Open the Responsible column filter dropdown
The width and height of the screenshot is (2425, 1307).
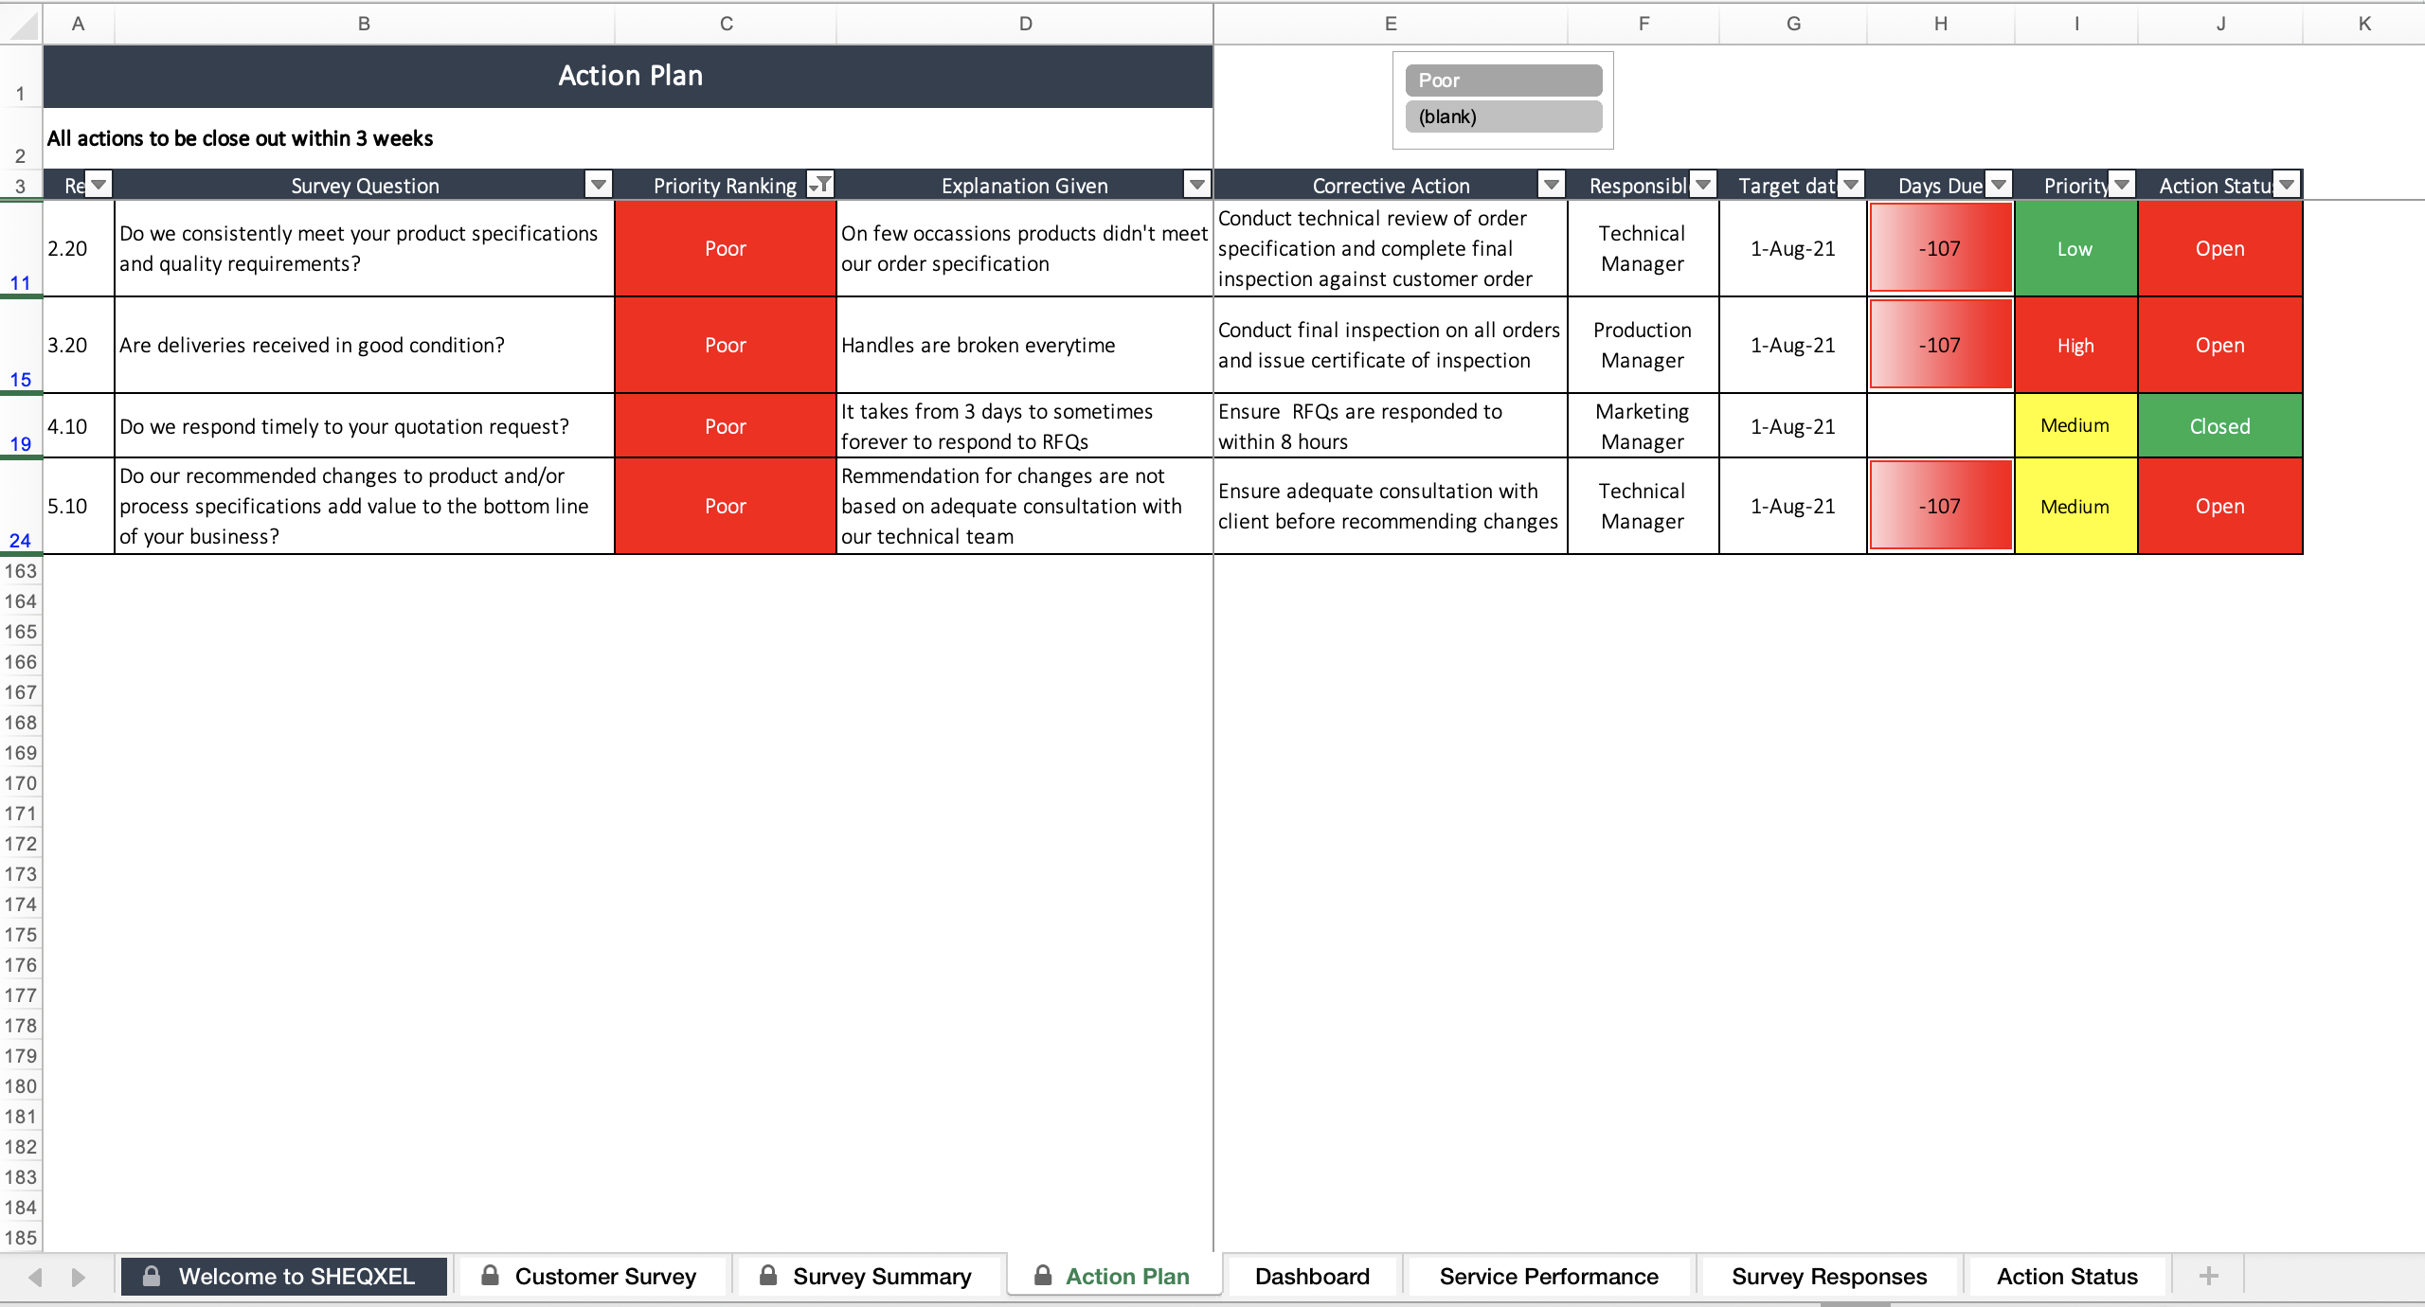[x=1702, y=185]
